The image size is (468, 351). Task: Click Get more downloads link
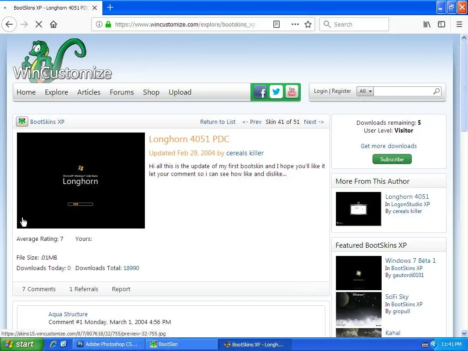[x=388, y=146]
